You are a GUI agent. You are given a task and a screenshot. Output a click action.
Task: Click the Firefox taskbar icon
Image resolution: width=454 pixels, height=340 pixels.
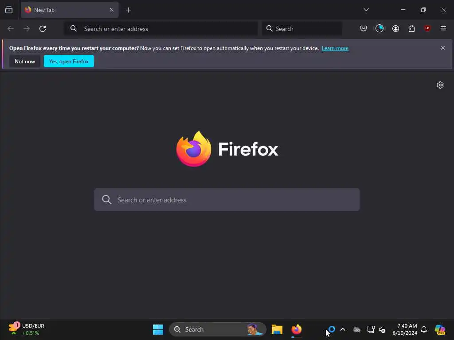(x=297, y=329)
